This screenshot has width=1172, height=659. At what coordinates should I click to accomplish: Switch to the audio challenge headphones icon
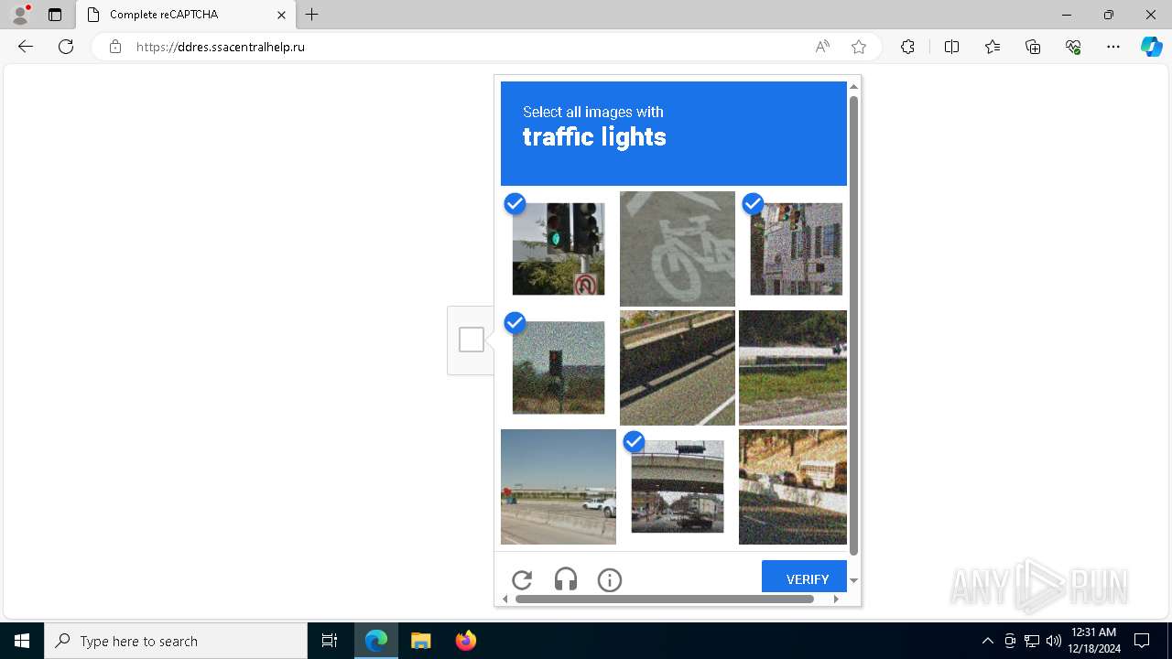coord(566,579)
